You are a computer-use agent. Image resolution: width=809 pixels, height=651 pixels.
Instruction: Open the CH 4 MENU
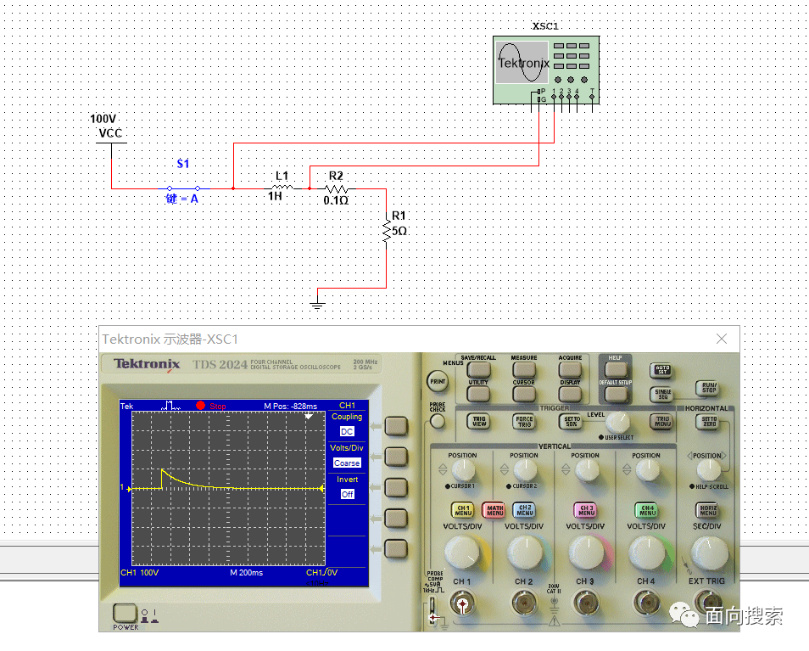pos(647,510)
